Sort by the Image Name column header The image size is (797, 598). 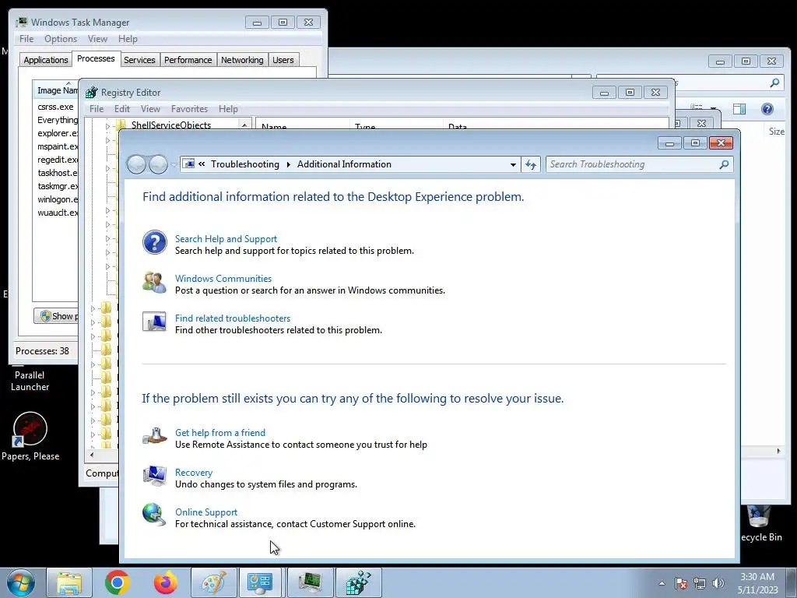56,90
